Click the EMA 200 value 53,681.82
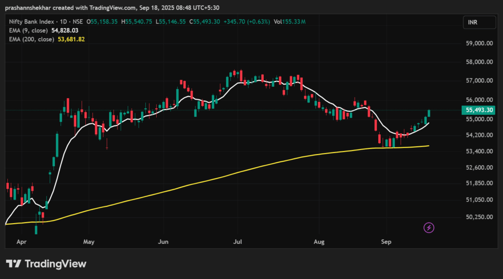The image size is (503, 279). coord(71,39)
